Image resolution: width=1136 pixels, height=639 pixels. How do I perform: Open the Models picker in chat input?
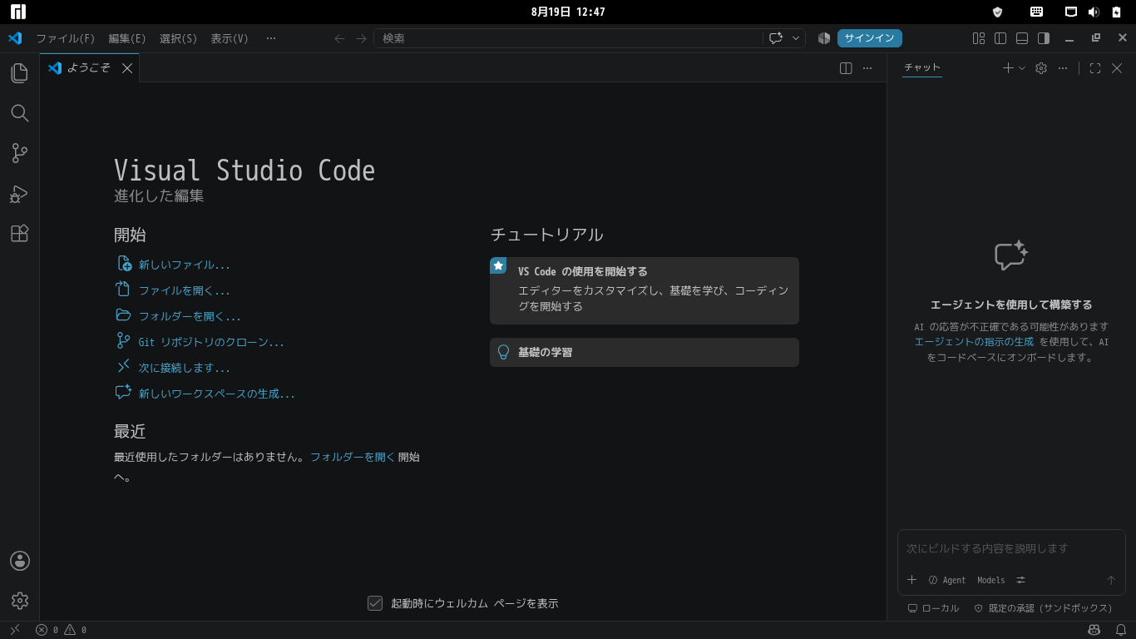click(x=991, y=580)
